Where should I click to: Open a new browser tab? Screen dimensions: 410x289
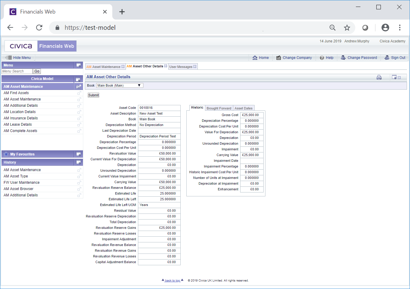pos(122,12)
